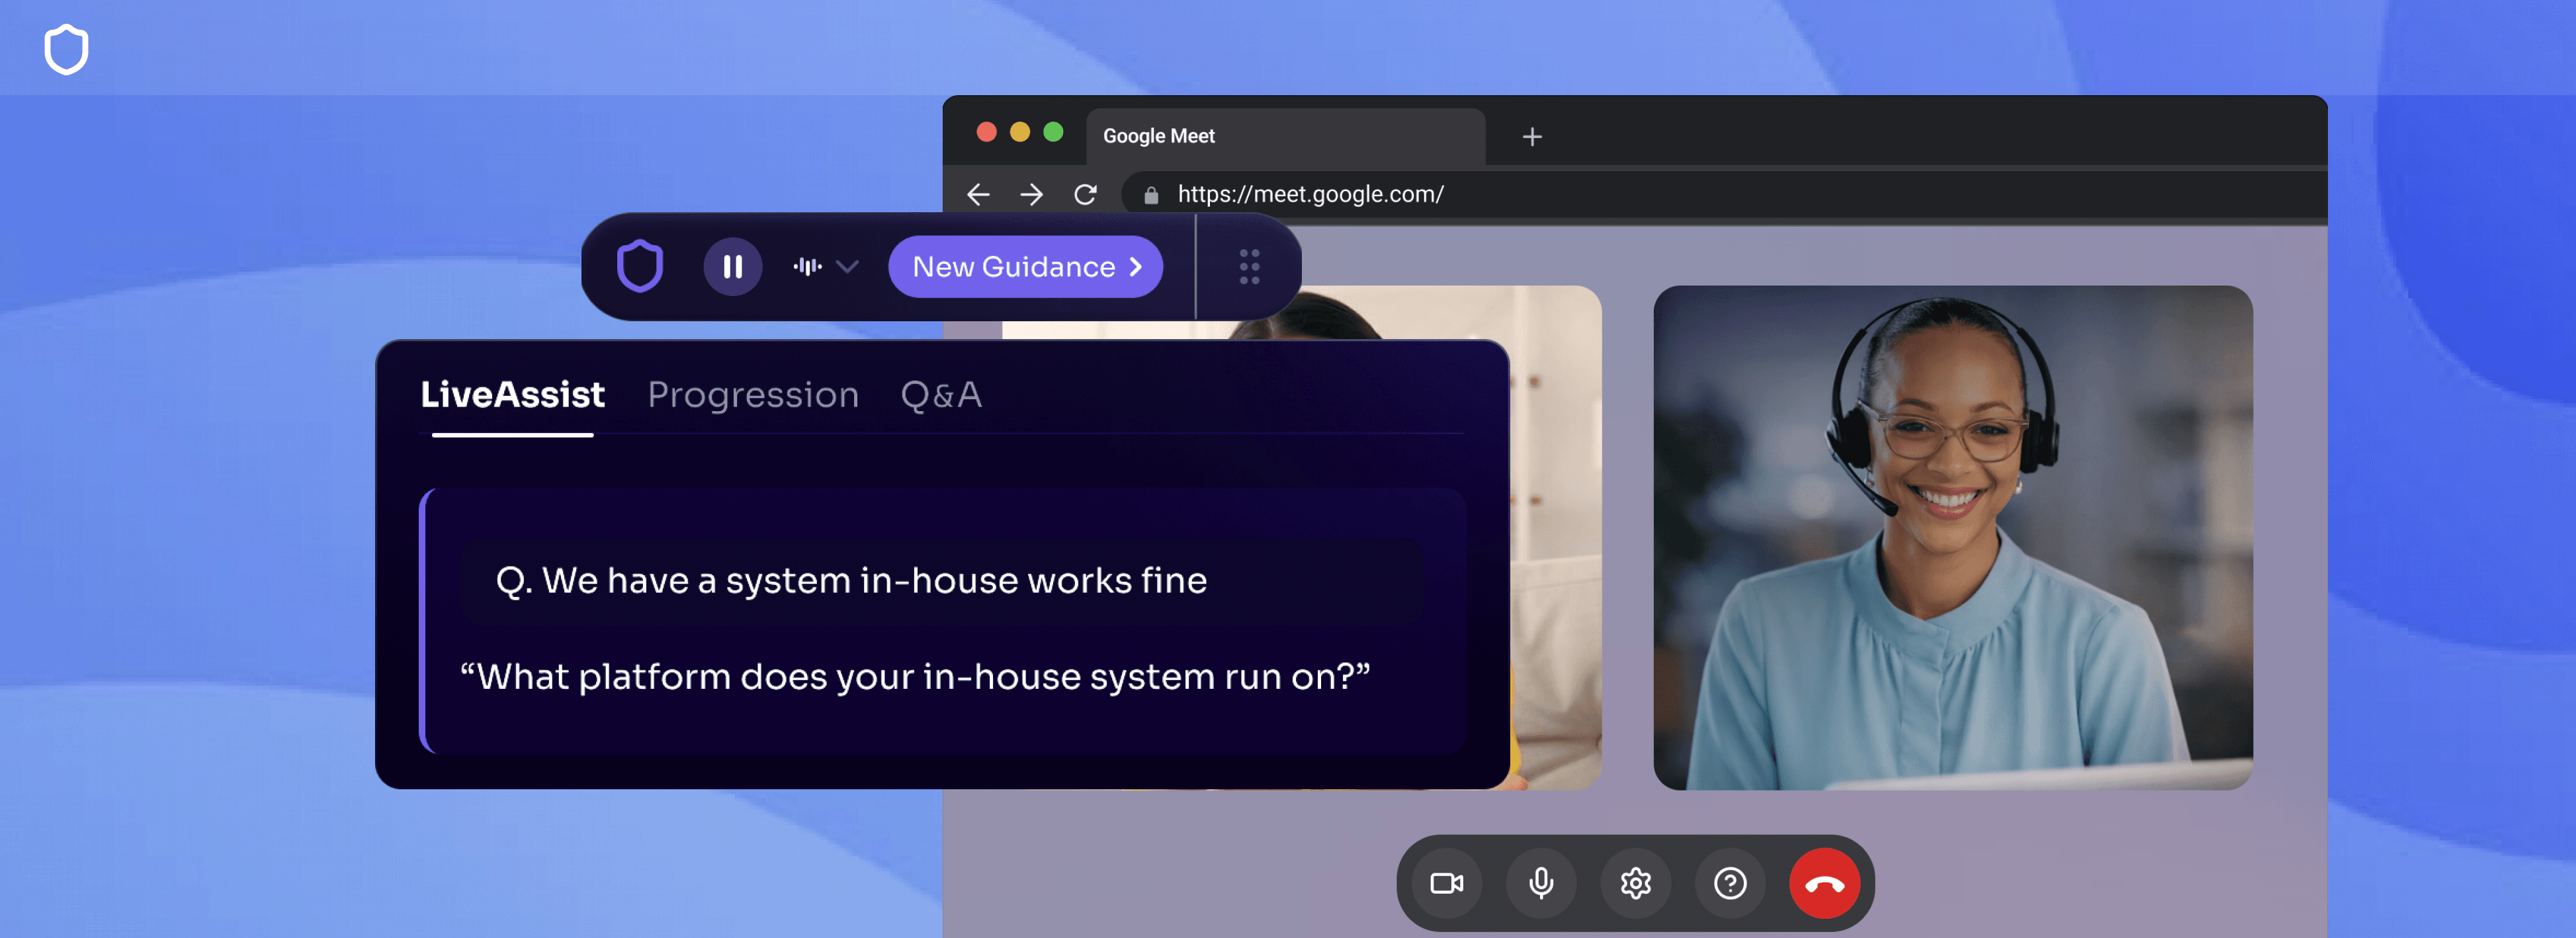Select the in-house system question card

pos(851,580)
